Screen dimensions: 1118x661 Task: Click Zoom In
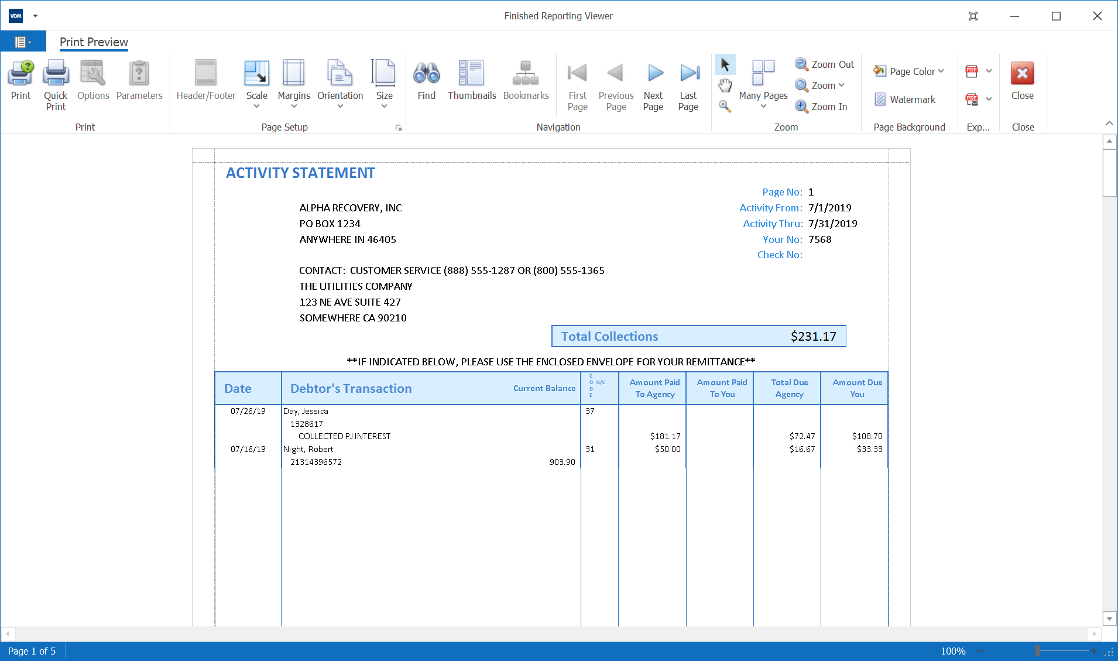(821, 107)
